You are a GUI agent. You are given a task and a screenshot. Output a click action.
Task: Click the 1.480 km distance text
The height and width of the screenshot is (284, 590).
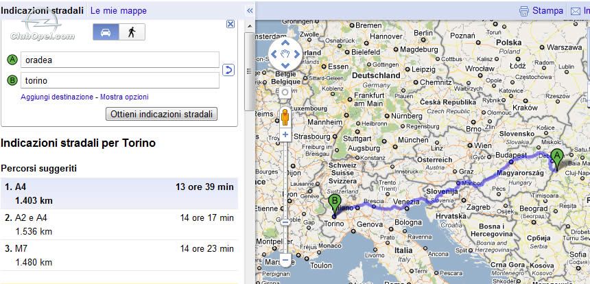tap(34, 262)
